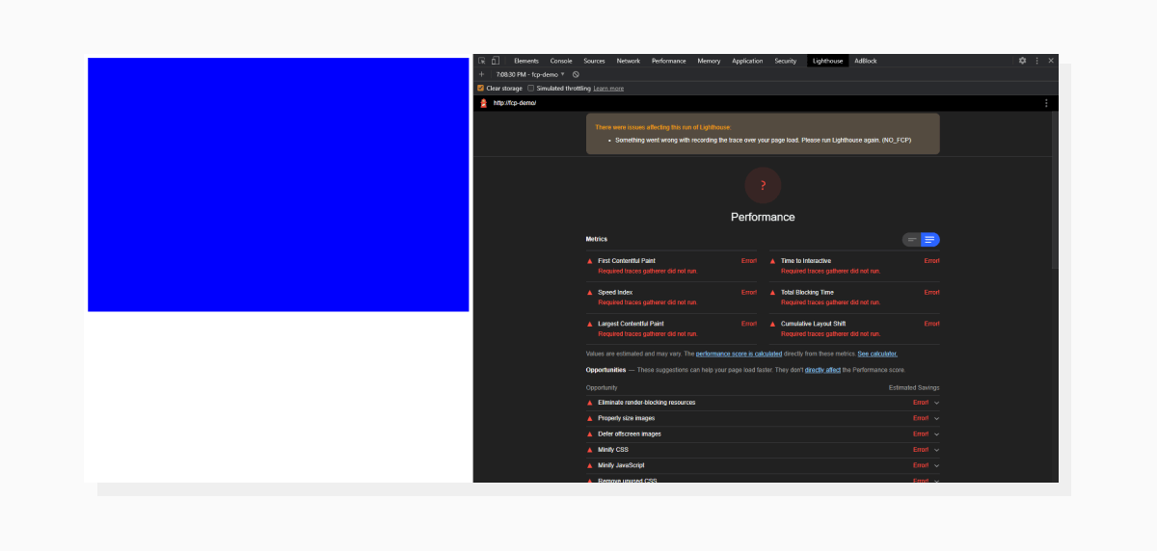
Task: Select the Lighthouse tab
Action: (x=828, y=61)
